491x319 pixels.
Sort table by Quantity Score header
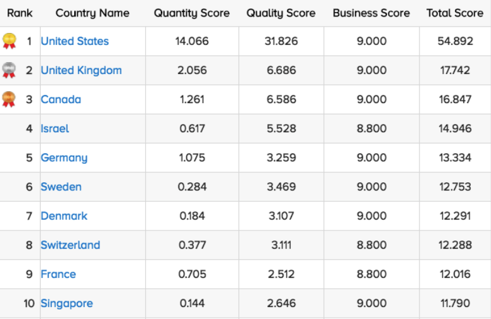(x=192, y=13)
